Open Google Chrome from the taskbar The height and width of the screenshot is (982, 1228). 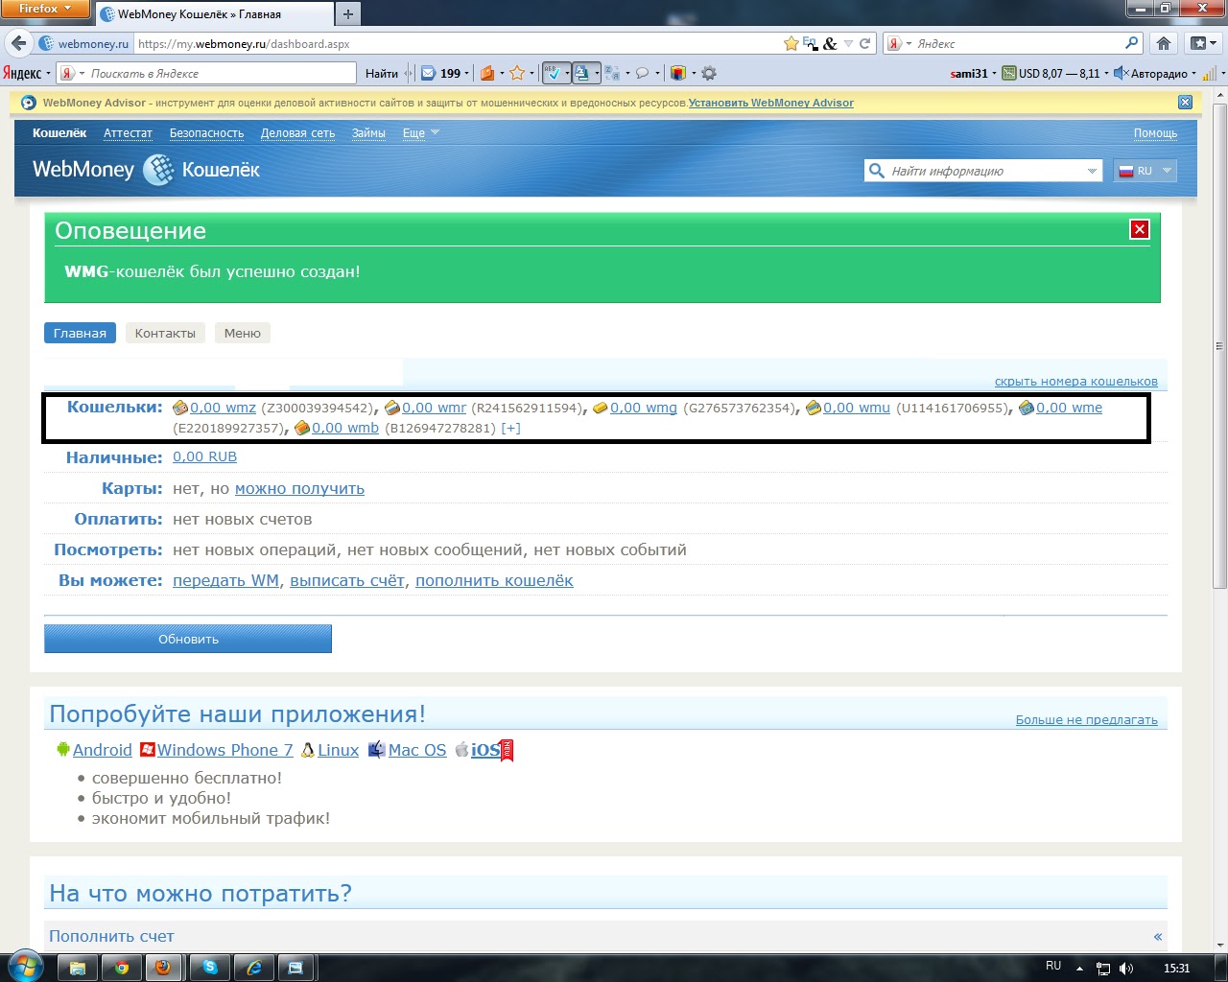[122, 968]
